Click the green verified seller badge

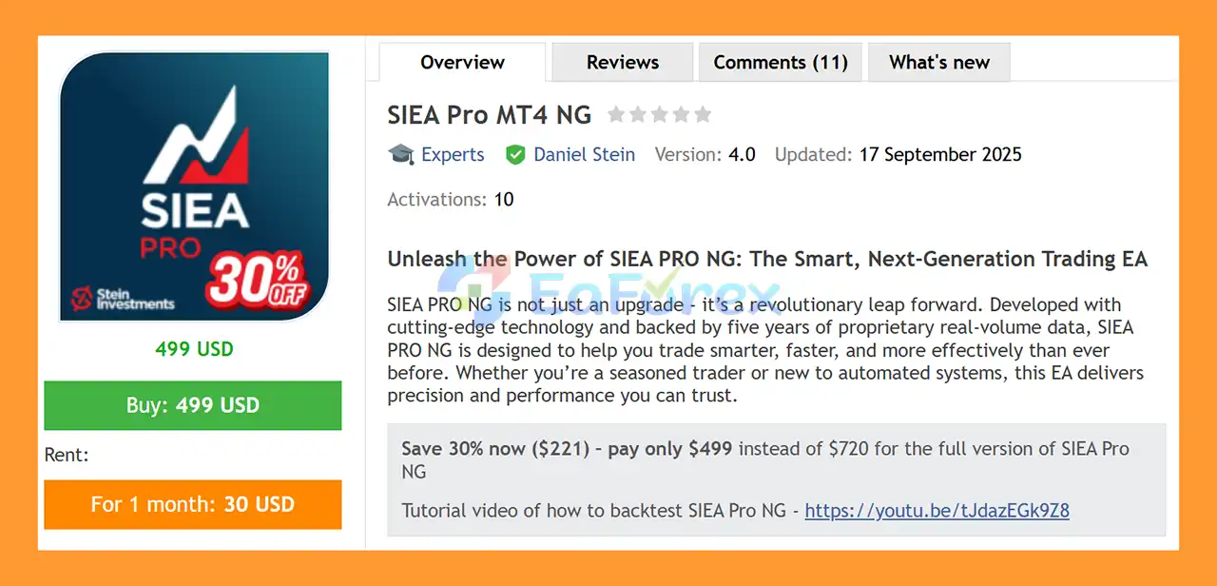[515, 154]
